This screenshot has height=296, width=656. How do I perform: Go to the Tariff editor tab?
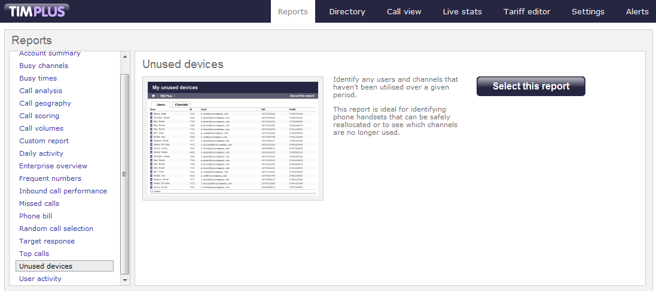pos(526,11)
